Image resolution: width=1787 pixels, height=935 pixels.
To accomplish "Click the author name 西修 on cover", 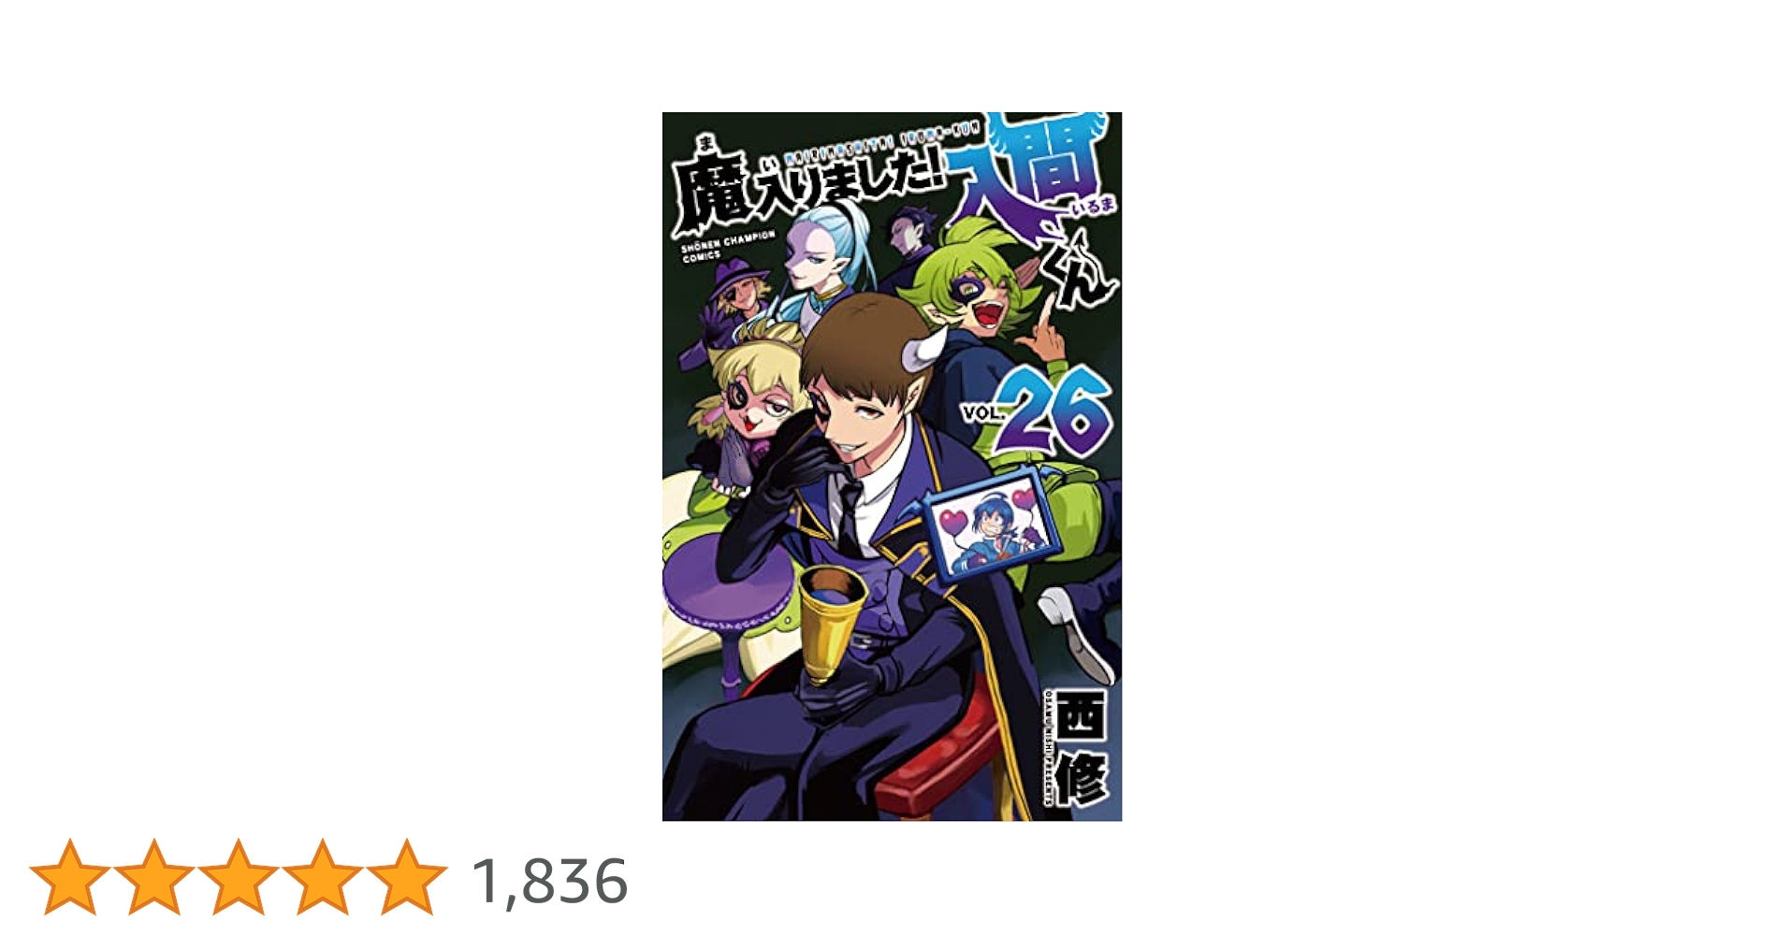I will tap(1083, 749).
